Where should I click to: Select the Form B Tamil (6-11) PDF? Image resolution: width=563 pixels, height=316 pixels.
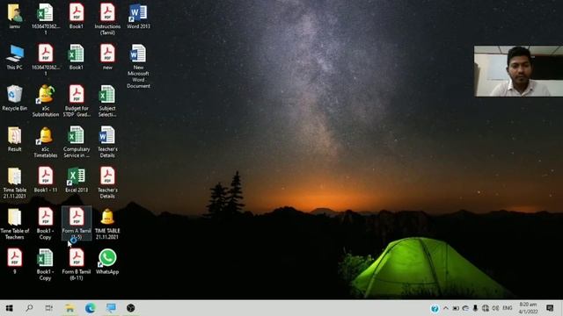(77, 264)
